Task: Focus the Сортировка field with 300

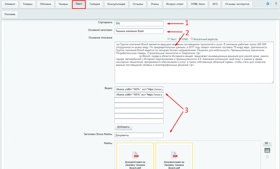Action: tap(139, 23)
